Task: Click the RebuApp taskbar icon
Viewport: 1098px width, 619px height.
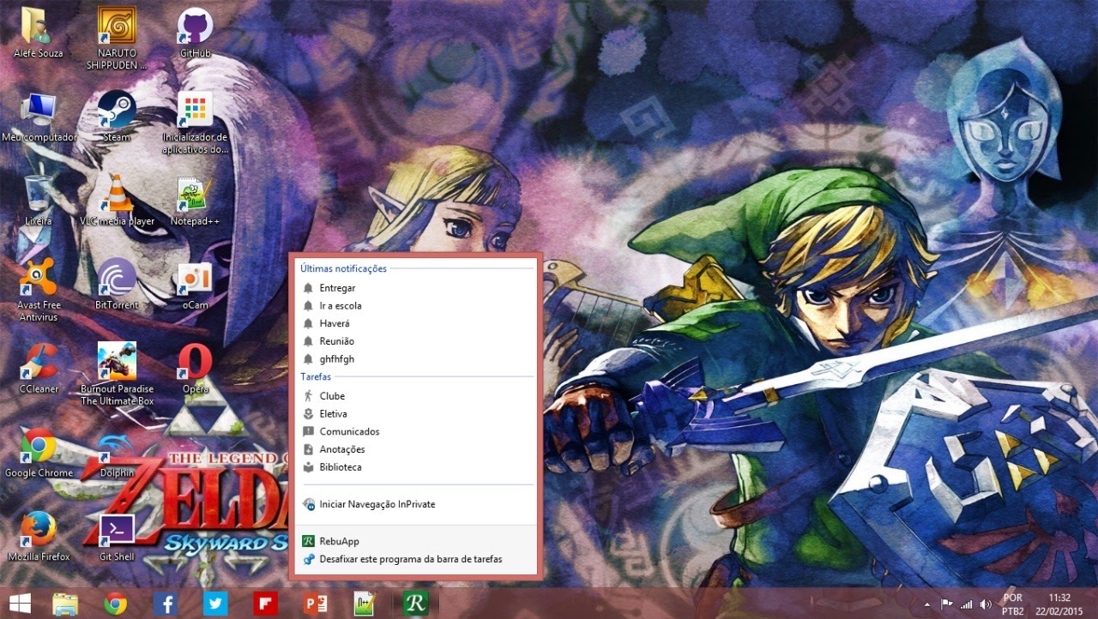Action: tap(416, 604)
